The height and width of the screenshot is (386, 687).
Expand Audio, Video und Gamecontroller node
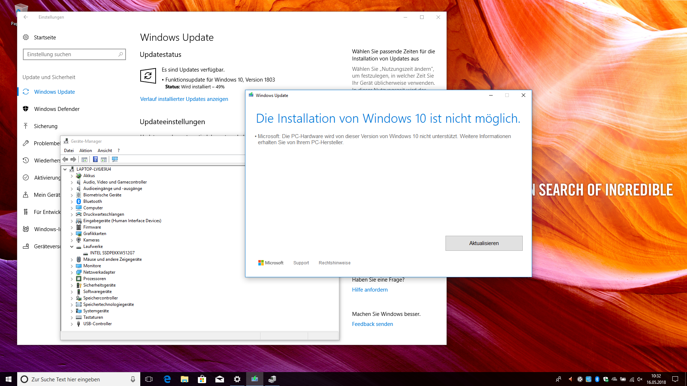pyautogui.click(x=72, y=182)
